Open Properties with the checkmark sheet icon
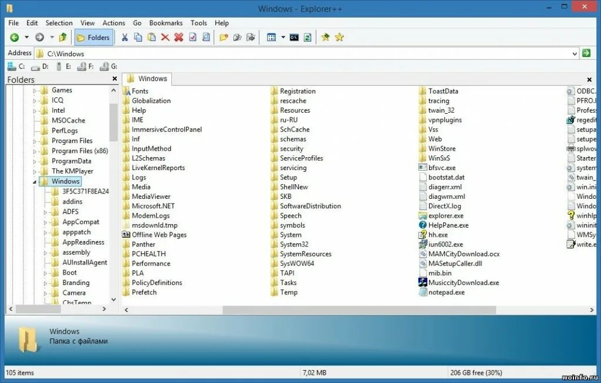This screenshot has width=601, height=383. [193, 37]
